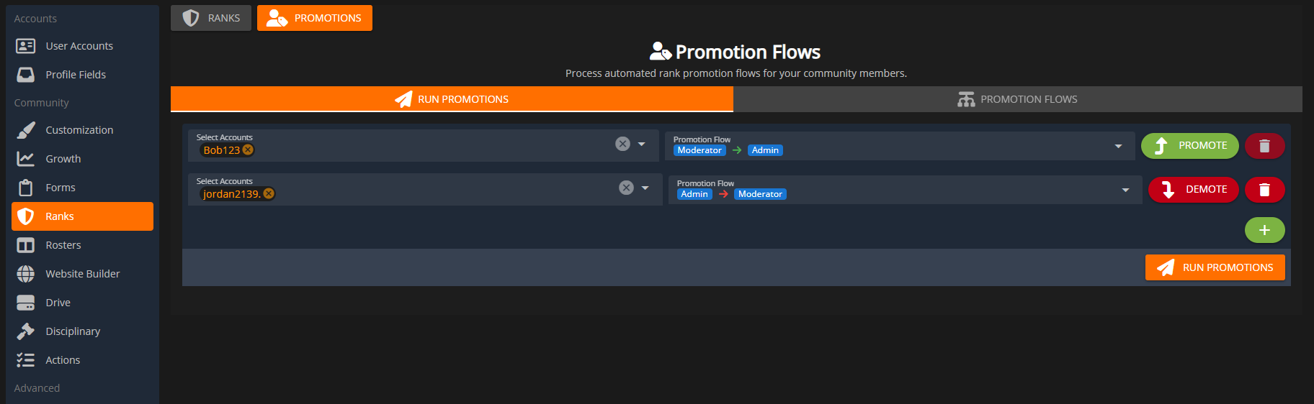1314x404 pixels.
Task: Go to Growth page
Action: (x=63, y=159)
